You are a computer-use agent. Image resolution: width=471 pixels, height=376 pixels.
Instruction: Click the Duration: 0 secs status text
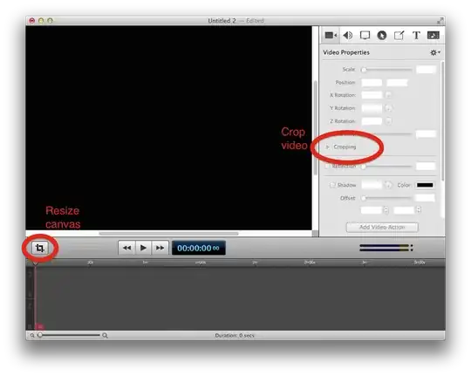point(235,335)
